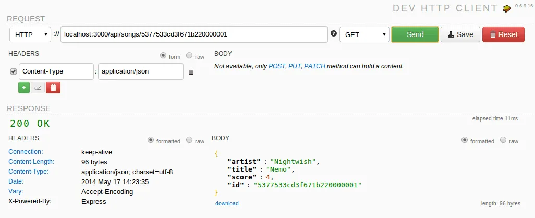Image resolution: width=535 pixels, height=218 pixels.
Task: Toggle the Content-Type header checkbox
Action: [14, 71]
